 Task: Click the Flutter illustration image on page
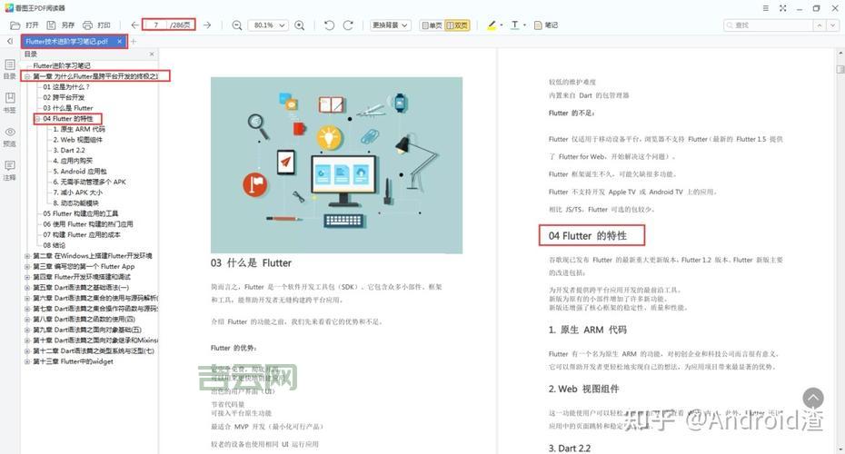coord(336,165)
